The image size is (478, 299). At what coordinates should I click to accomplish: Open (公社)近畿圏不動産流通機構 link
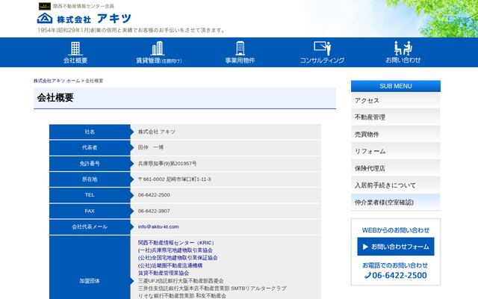(170, 265)
